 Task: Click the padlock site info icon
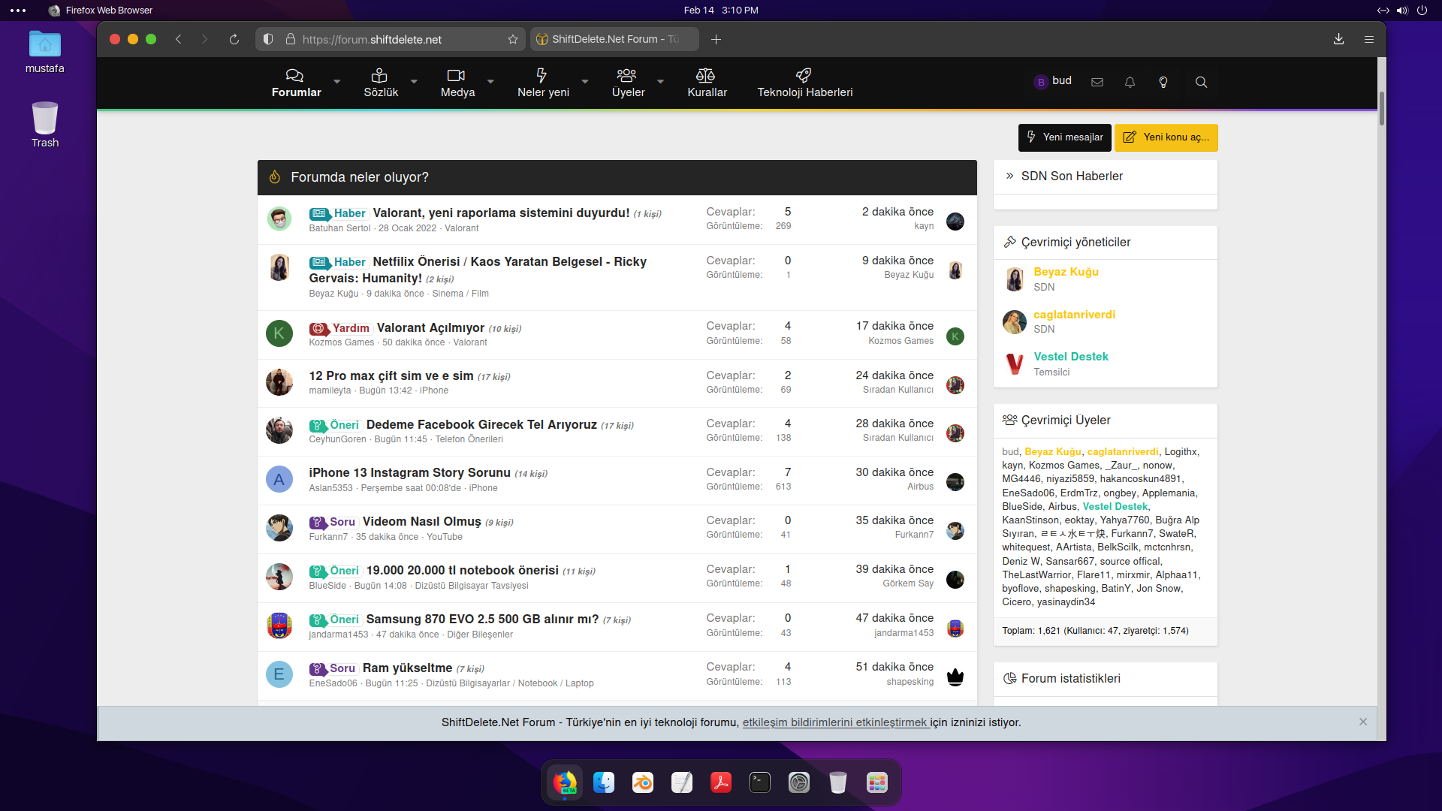pos(290,39)
